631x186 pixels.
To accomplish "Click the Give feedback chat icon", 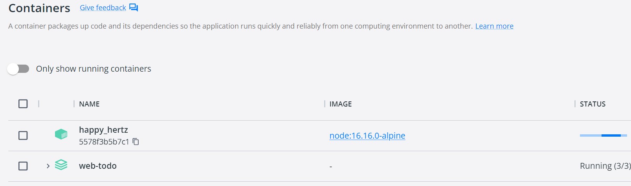I will click(134, 8).
